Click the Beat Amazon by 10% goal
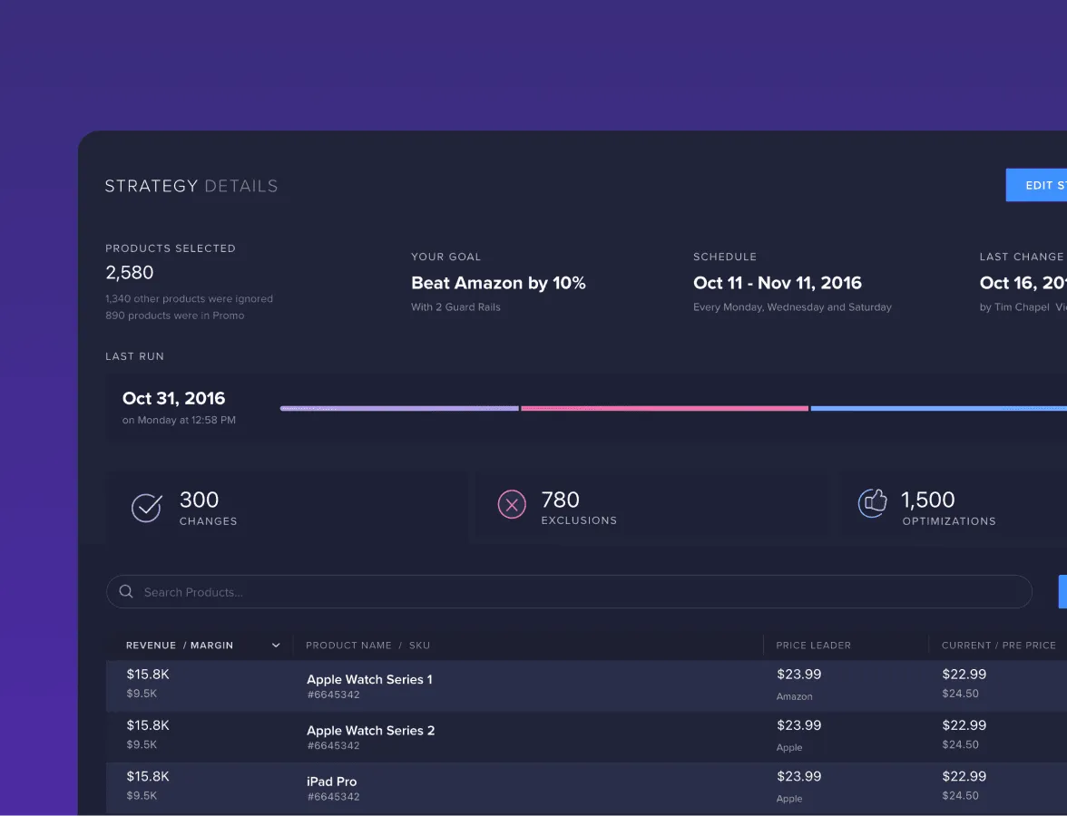 click(x=498, y=283)
